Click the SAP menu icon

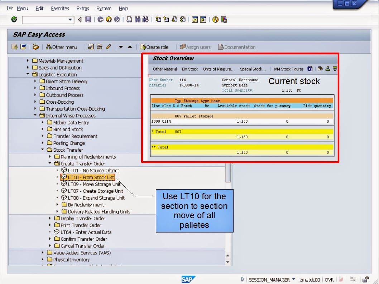(23, 47)
